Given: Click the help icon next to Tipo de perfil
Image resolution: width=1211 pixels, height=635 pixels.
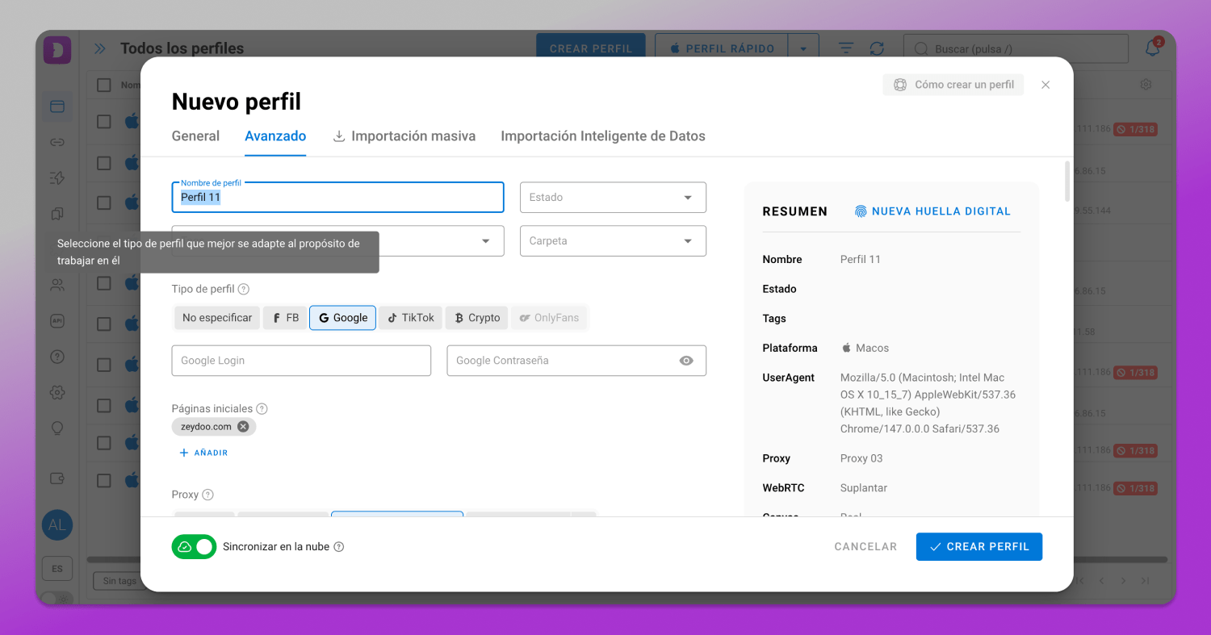Looking at the screenshot, I should click(243, 289).
